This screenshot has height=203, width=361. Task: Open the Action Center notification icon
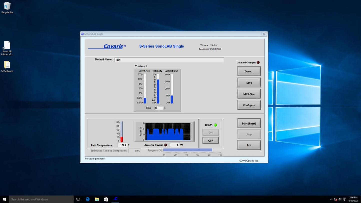click(345, 199)
